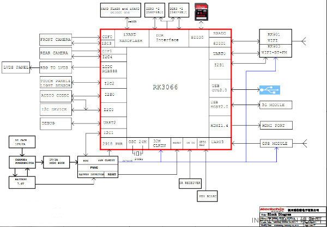Click the SD card image

pos(201,12)
